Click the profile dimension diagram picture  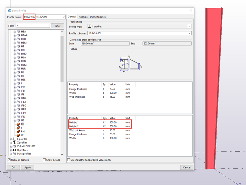click(x=130, y=64)
